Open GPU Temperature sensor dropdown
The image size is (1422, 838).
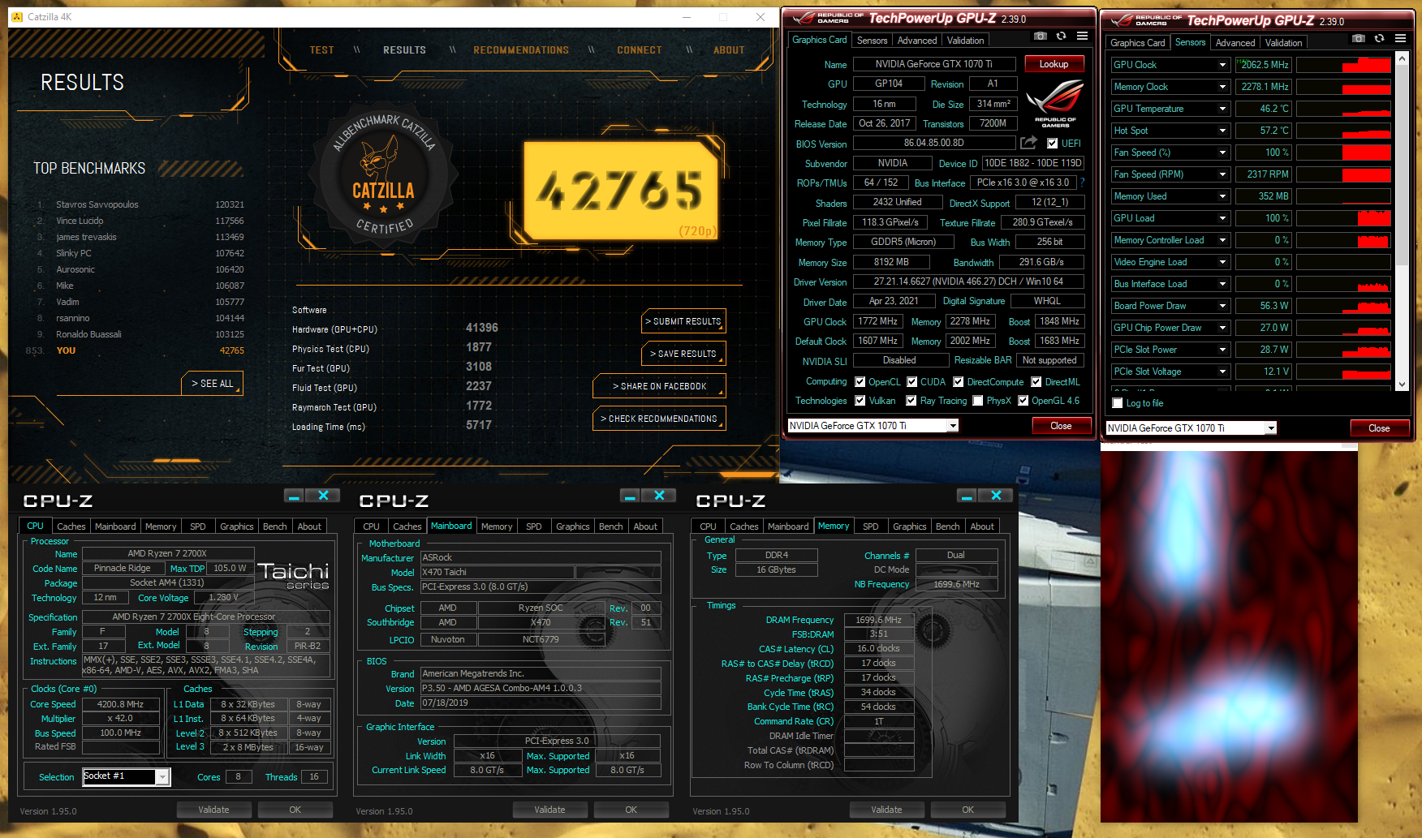[1222, 109]
